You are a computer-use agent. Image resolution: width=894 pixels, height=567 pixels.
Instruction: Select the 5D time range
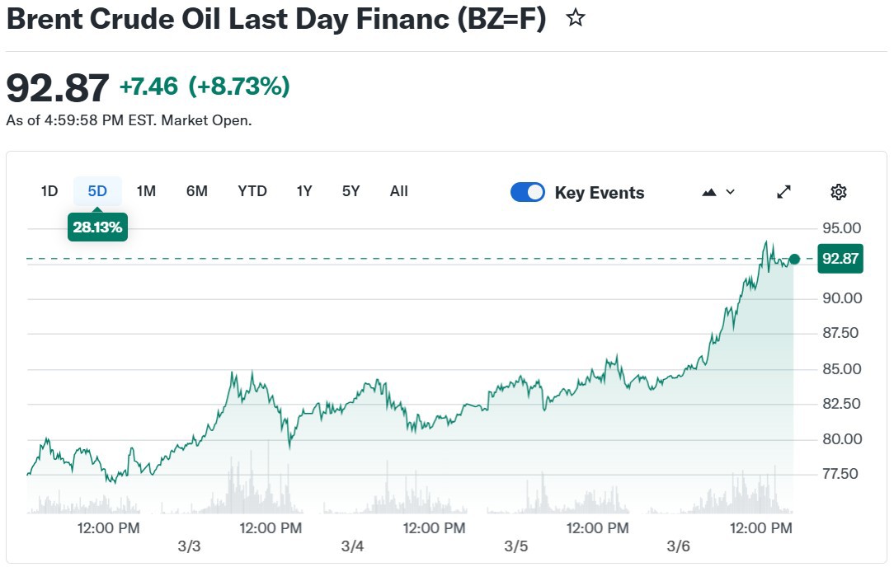click(x=97, y=191)
